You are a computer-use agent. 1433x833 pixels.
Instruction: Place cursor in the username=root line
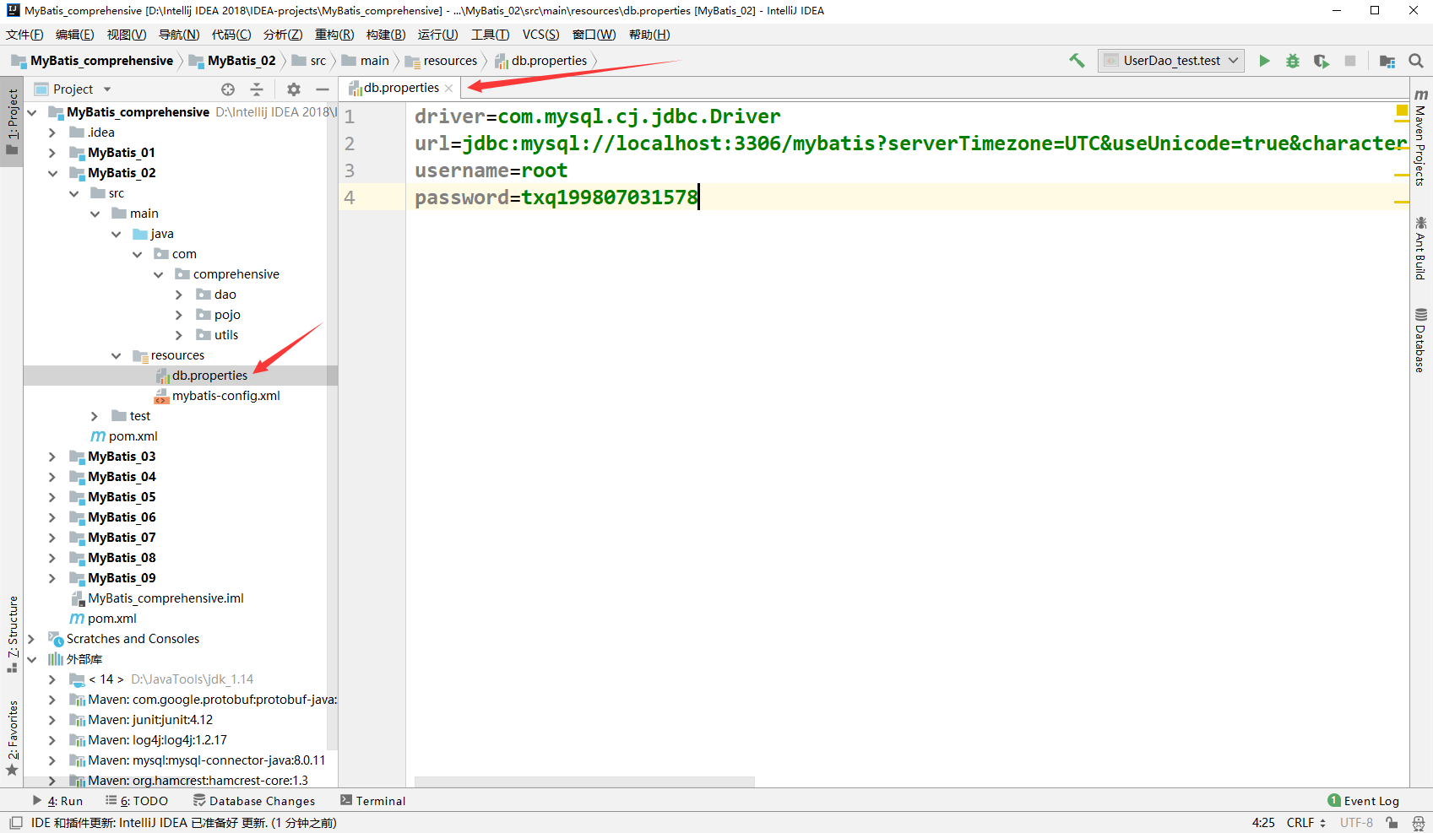pos(491,170)
